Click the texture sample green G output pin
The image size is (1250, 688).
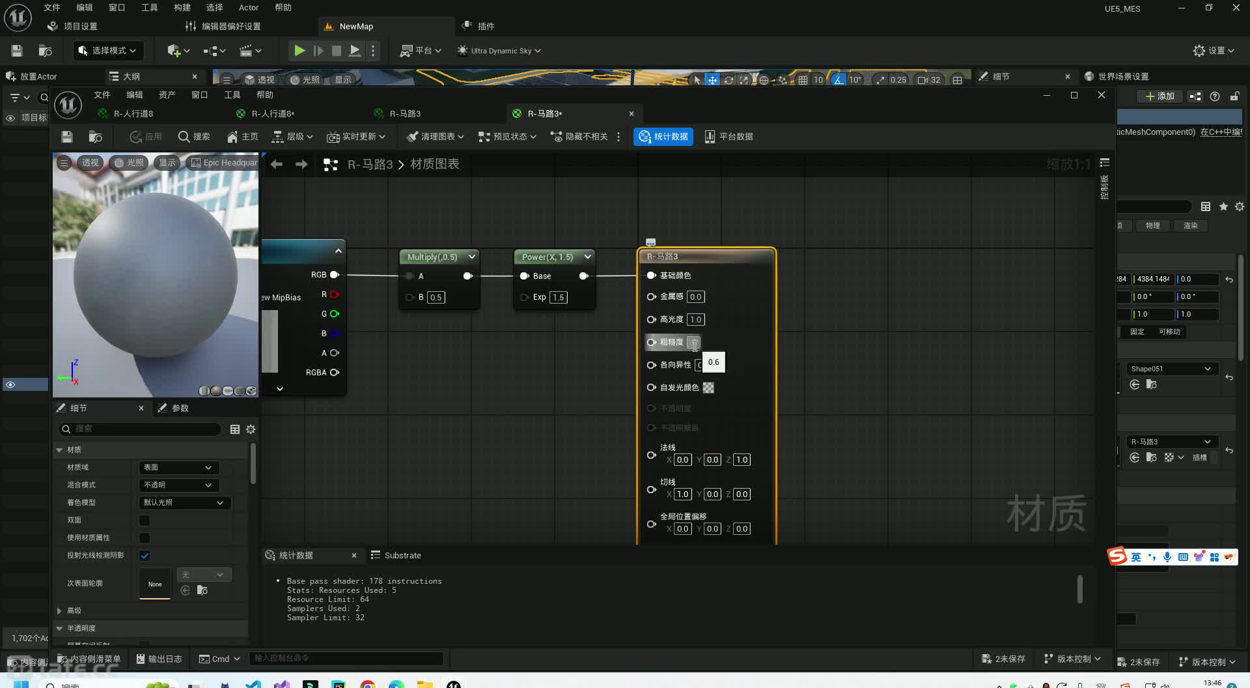(x=335, y=314)
